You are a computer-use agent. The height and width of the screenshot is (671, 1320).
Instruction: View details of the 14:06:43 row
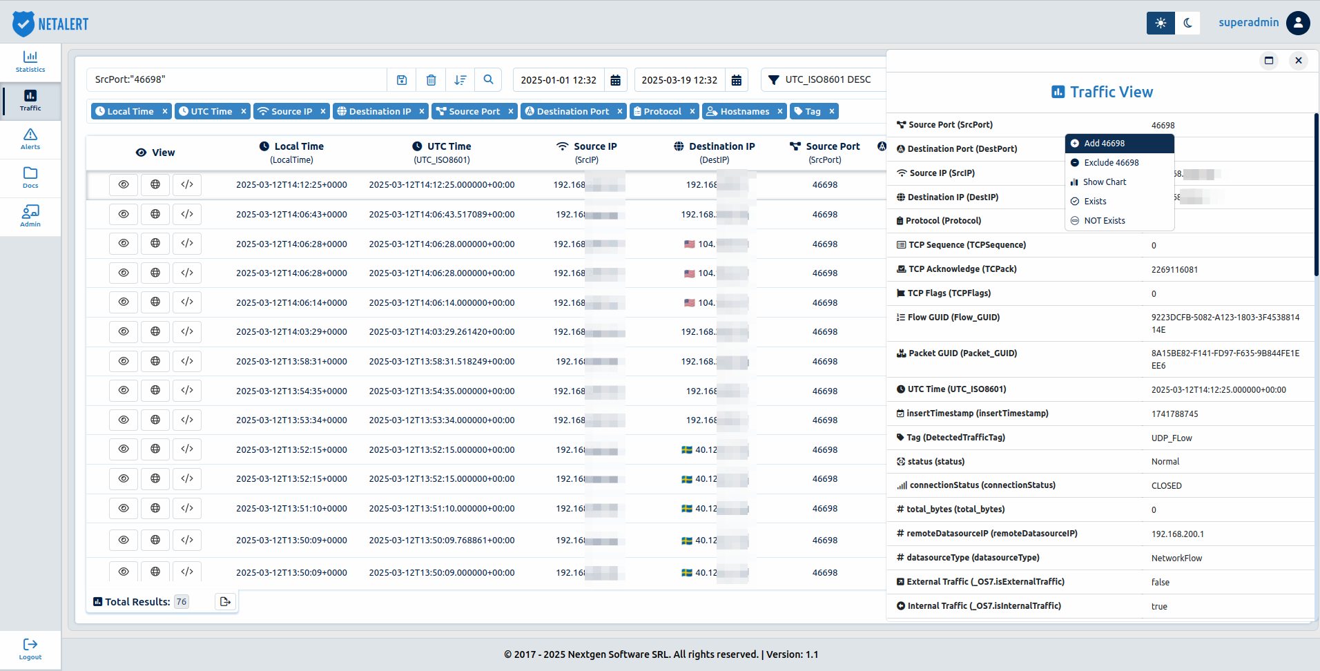click(124, 214)
